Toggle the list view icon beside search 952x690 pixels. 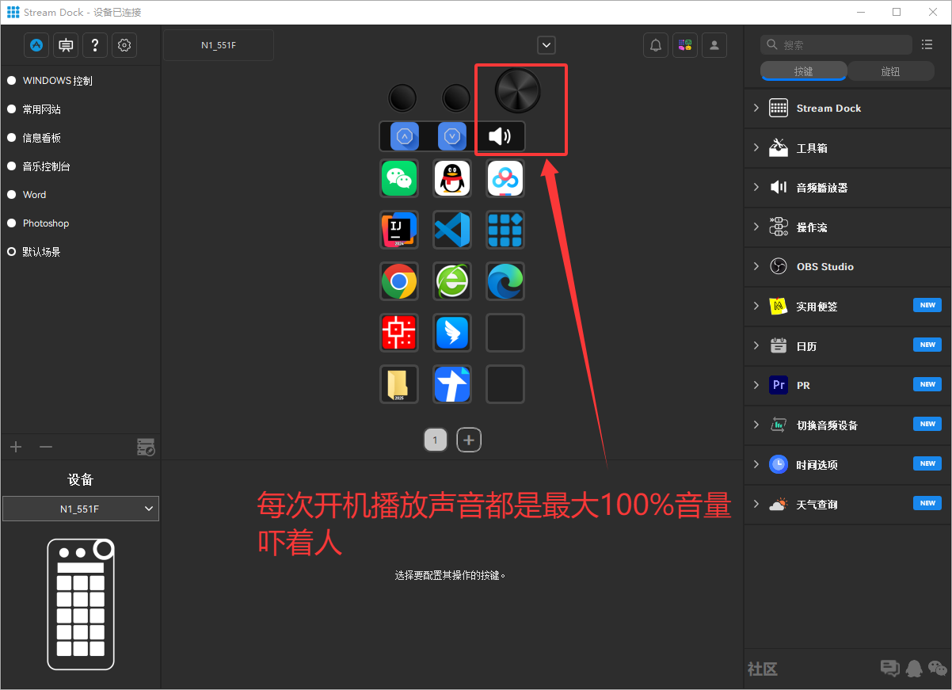pyautogui.click(x=927, y=44)
